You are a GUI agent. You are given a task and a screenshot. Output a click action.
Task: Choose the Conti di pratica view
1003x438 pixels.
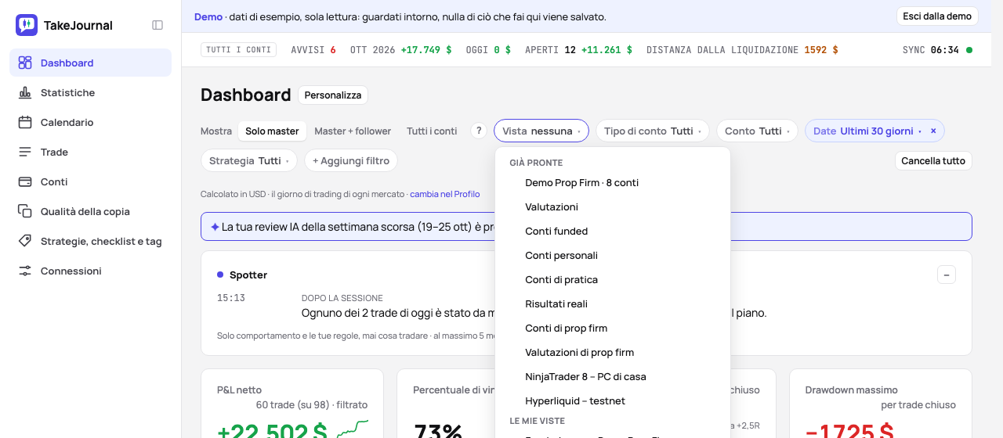613,280
